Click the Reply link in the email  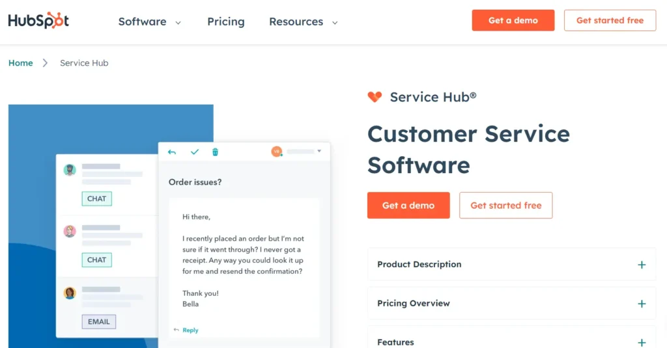[x=190, y=330]
